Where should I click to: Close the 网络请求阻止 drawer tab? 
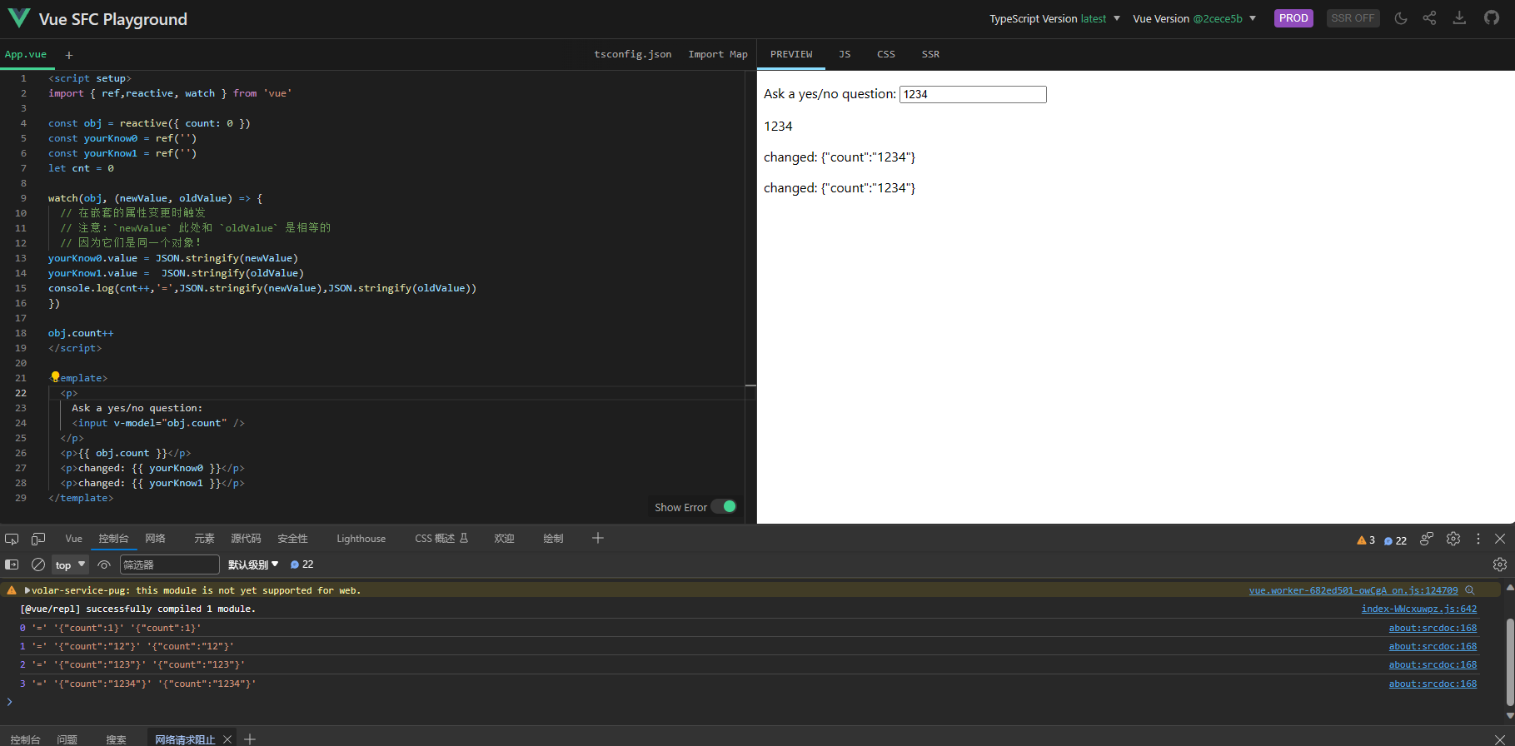coord(227,739)
